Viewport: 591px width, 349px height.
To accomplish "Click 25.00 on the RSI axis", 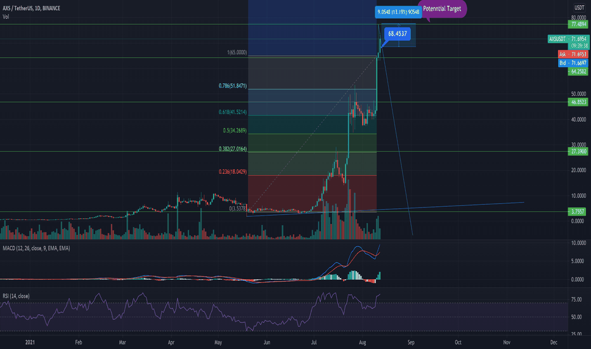I will click(x=576, y=334).
